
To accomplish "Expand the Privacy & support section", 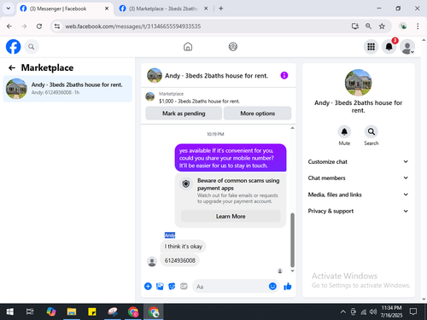I will click(358, 211).
